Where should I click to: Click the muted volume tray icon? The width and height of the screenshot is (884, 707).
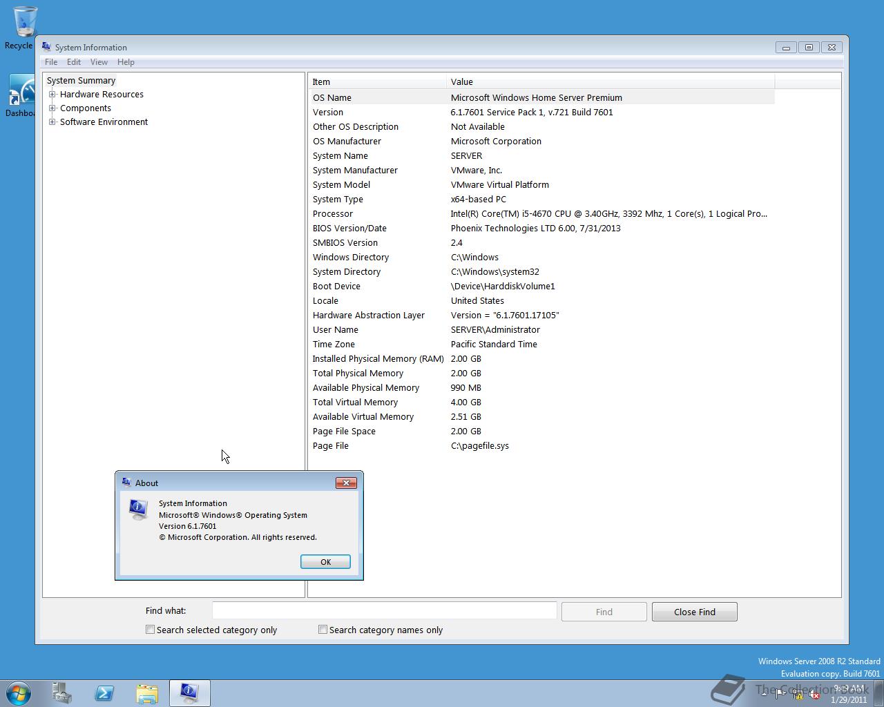point(814,695)
